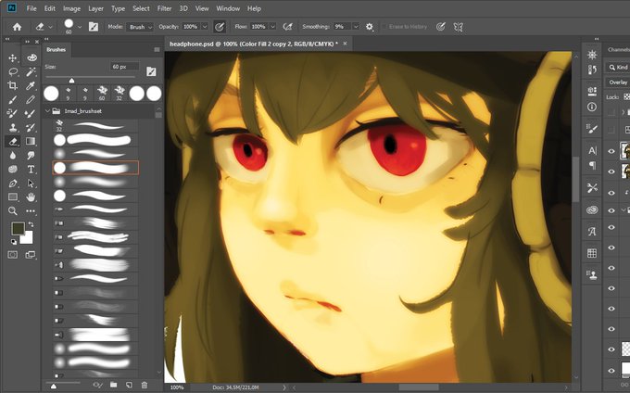
Task: Open the Edit Toolbar three-dots button
Action: coord(31,211)
